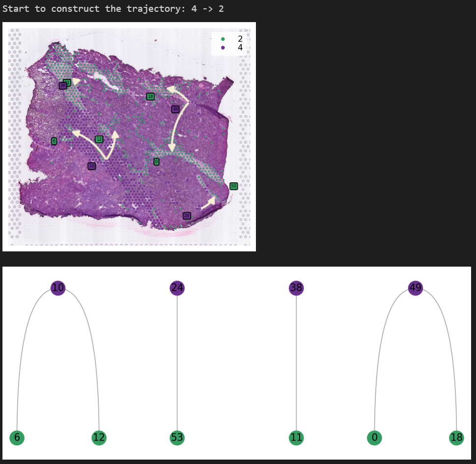The height and width of the screenshot is (464, 476).
Task: Select cluster 38 purple label on the tissue image
Action: coord(63,84)
